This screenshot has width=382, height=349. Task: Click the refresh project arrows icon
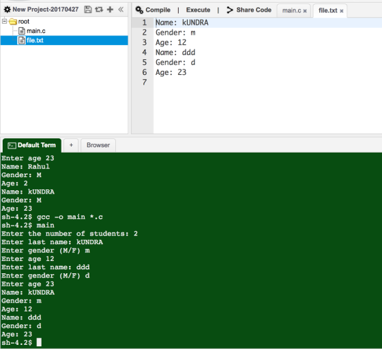click(99, 10)
